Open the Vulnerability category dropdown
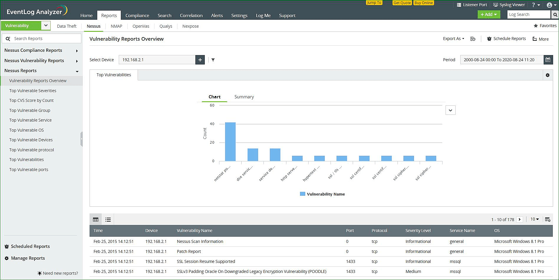 (x=46, y=26)
